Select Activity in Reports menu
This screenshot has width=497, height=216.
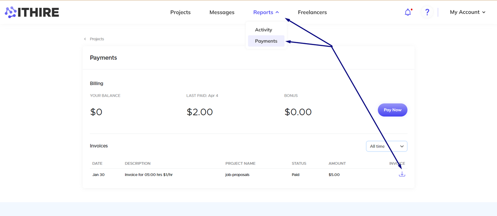point(264,30)
